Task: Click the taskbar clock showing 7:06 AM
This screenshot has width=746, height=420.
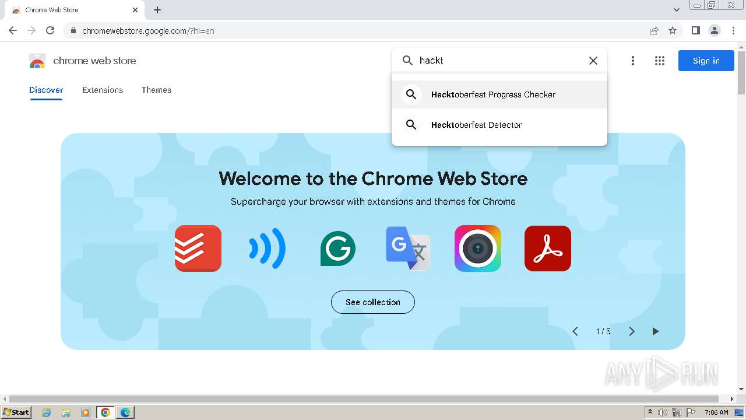Action: click(x=716, y=412)
